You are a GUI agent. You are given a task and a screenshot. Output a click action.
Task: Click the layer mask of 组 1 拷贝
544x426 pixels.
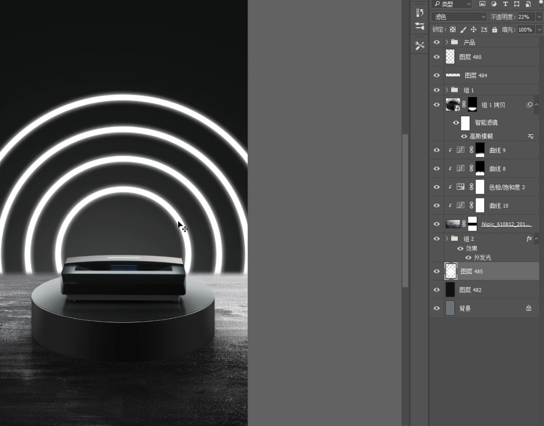[x=472, y=104]
